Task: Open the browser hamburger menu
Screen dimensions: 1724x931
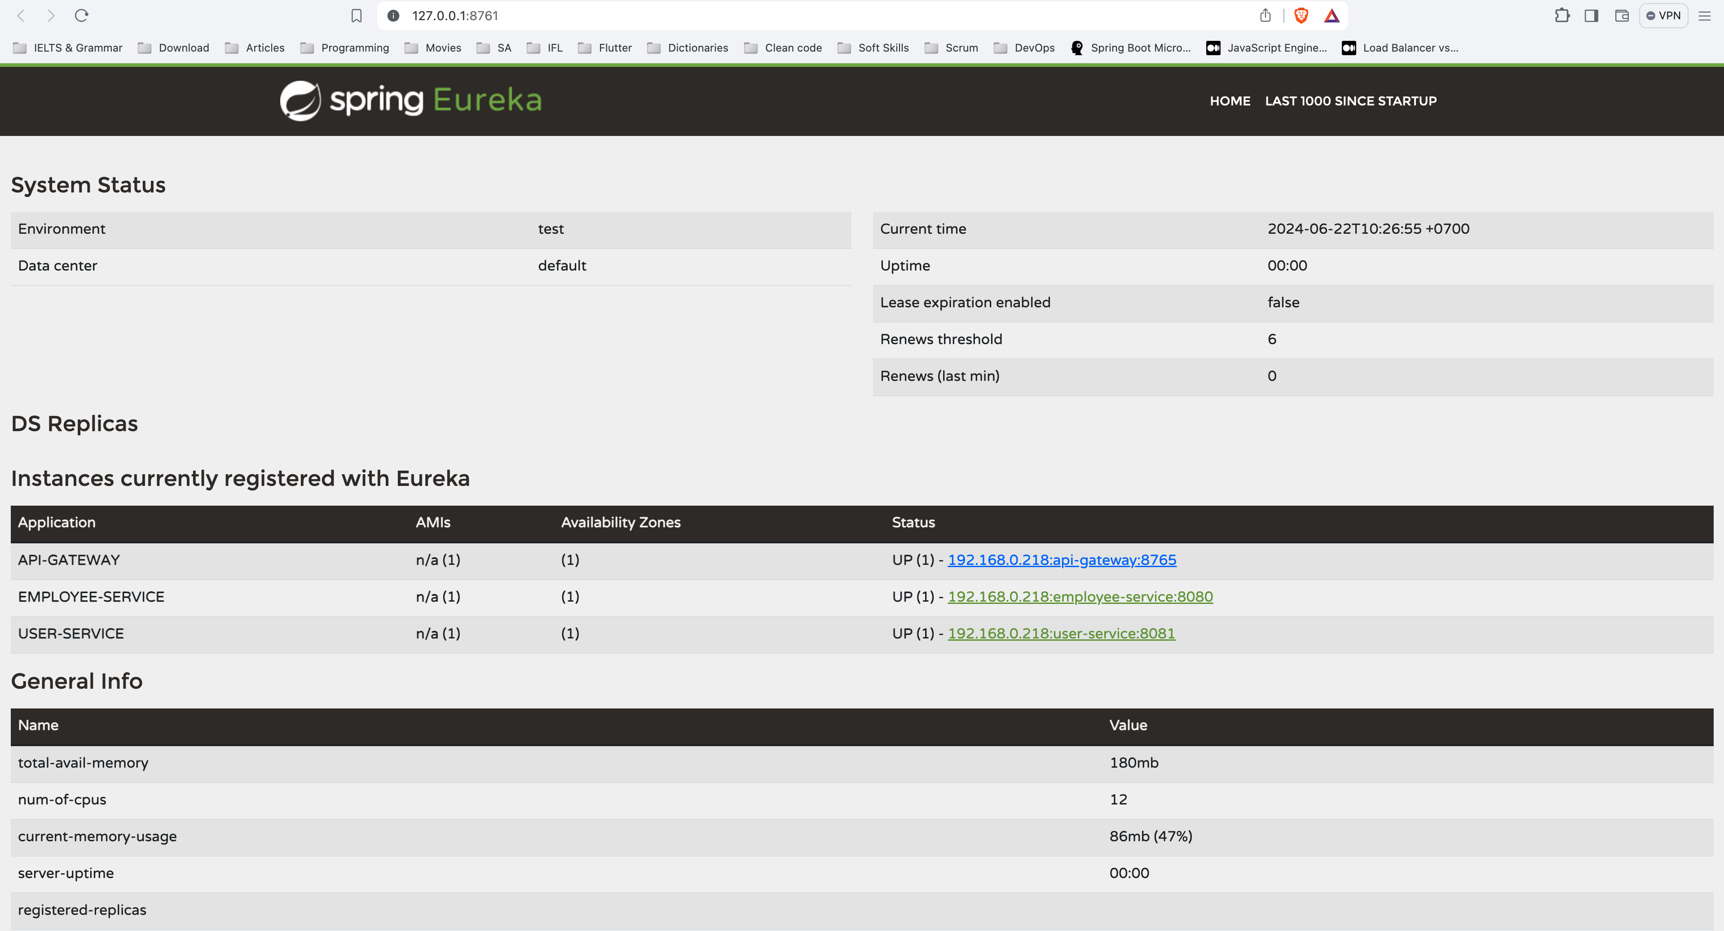Action: [1705, 15]
